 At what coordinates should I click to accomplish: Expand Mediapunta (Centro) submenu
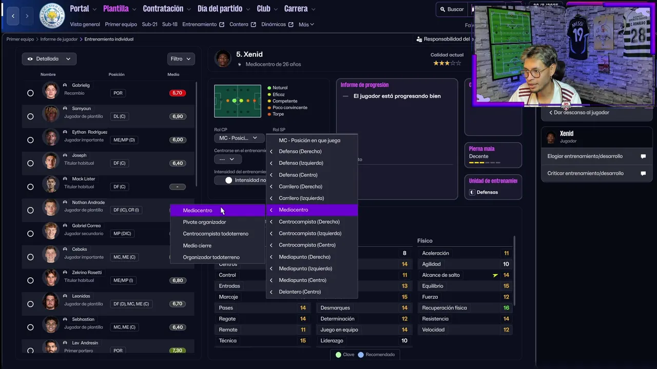pos(312,280)
